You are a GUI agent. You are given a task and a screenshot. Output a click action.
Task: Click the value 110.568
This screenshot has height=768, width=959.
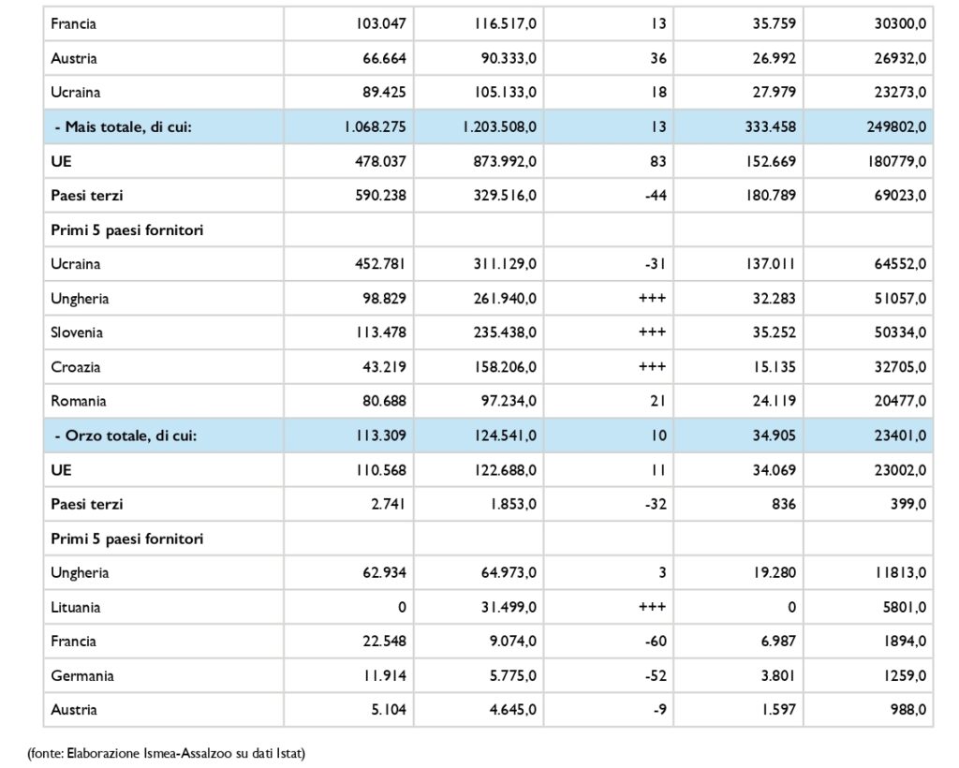(x=380, y=470)
